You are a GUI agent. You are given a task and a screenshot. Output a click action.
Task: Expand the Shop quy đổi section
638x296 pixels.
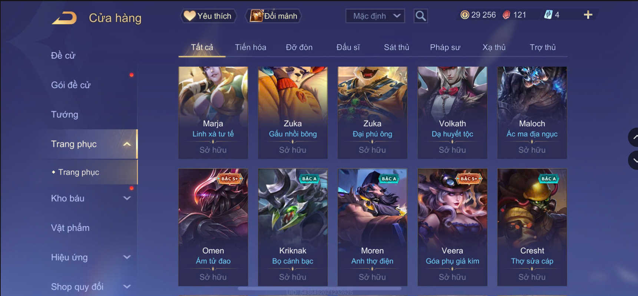point(127,287)
